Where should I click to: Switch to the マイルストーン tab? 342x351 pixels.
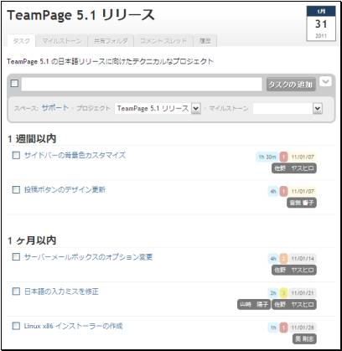[62, 41]
